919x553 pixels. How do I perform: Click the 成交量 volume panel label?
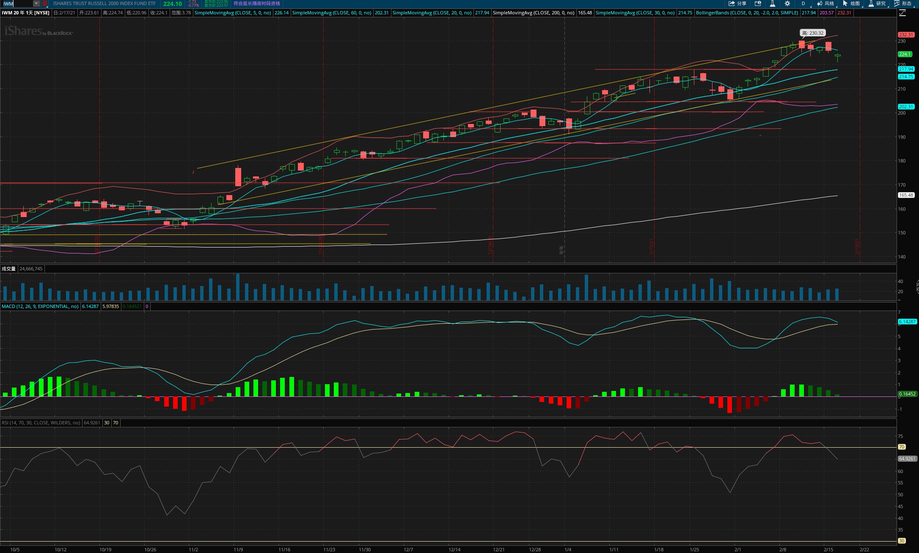[x=8, y=269]
